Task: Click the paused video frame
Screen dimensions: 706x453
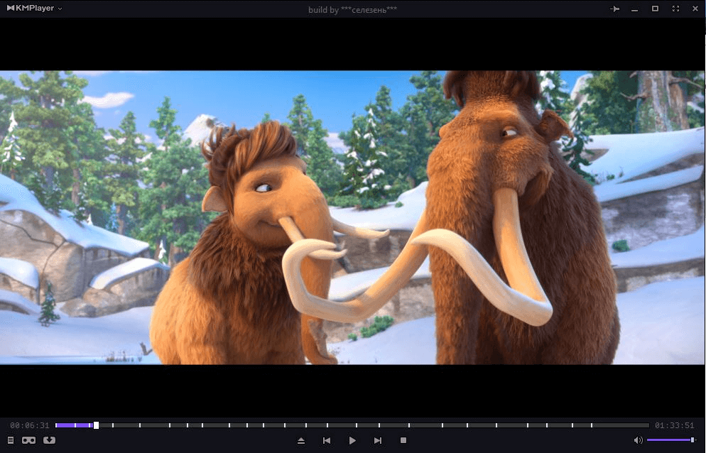Action: tap(352, 217)
